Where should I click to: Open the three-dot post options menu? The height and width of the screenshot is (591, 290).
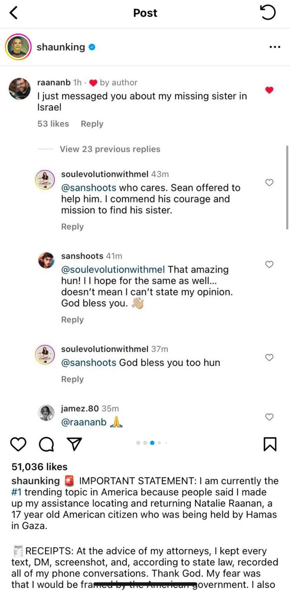point(275,47)
